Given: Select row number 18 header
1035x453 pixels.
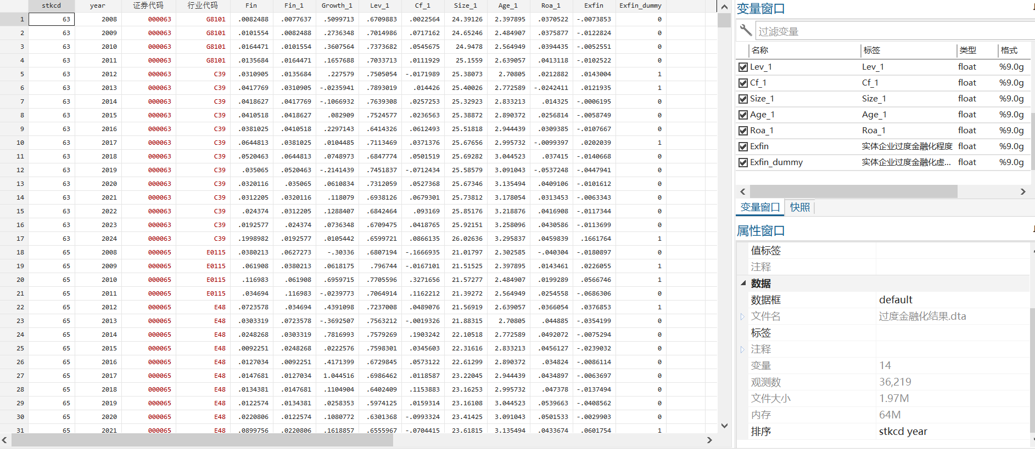Looking at the screenshot, I should (14, 252).
